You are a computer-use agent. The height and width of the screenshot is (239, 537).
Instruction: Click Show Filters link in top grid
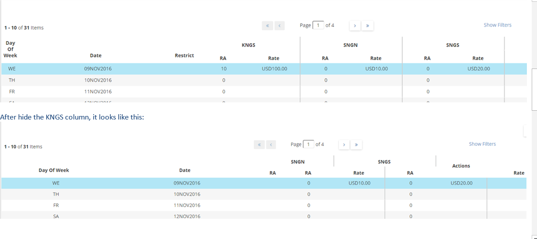tap(497, 25)
